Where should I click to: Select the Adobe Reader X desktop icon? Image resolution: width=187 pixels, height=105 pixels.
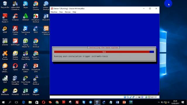click(x=5, y=18)
